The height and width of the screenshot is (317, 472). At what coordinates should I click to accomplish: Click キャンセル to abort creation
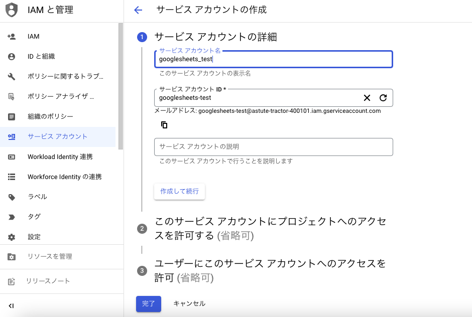pyautogui.click(x=188, y=304)
